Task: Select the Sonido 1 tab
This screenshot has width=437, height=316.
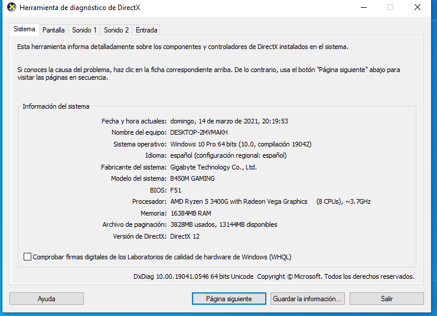Action: click(x=84, y=30)
